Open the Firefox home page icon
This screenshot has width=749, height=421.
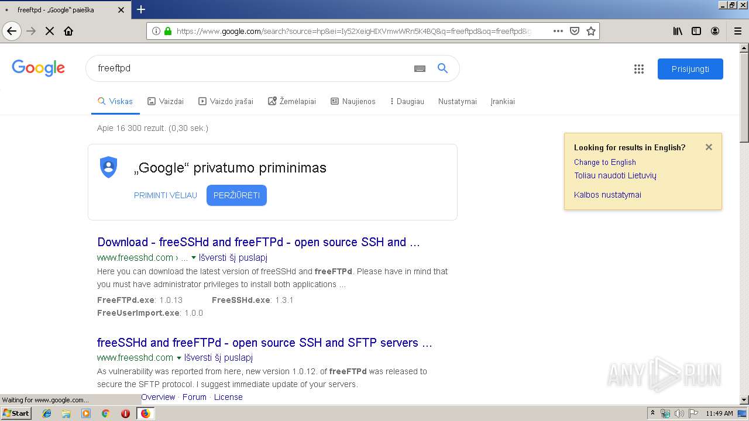[x=68, y=31]
